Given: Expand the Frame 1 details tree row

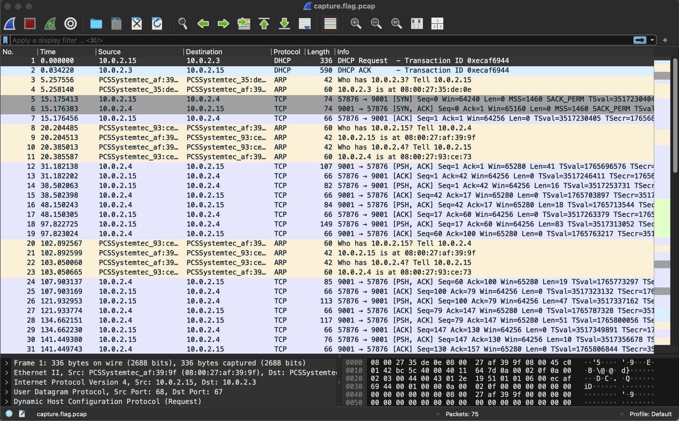Looking at the screenshot, I should coord(7,363).
